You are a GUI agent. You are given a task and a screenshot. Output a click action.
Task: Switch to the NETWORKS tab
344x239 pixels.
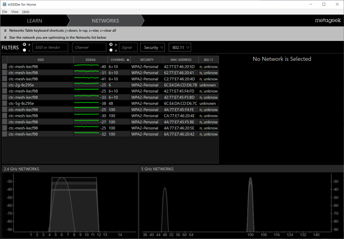[105, 21]
